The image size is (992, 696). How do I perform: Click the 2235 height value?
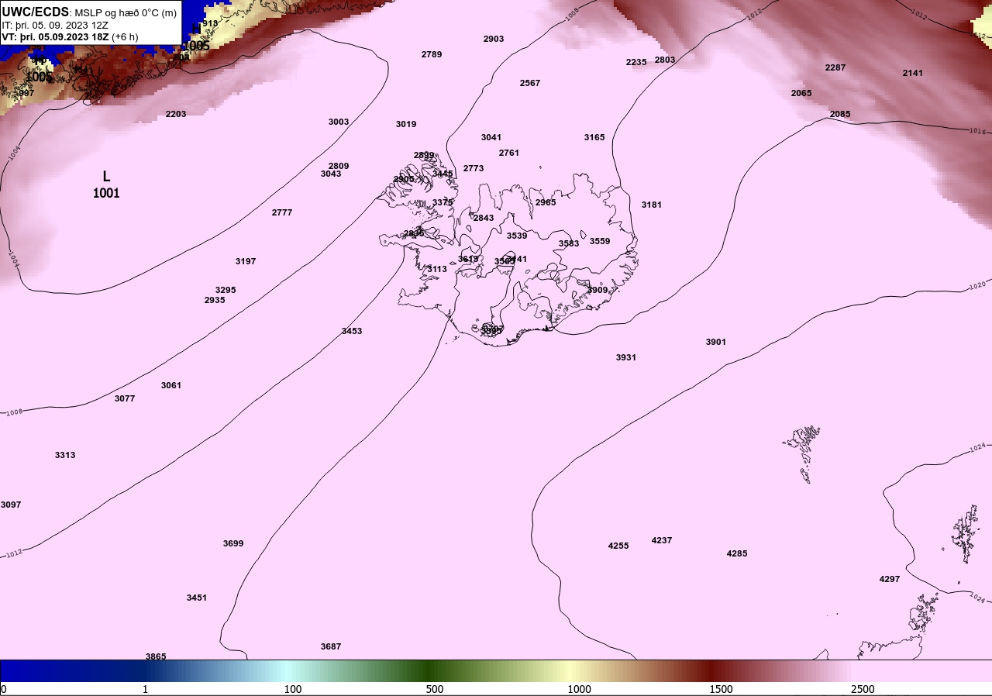(636, 62)
